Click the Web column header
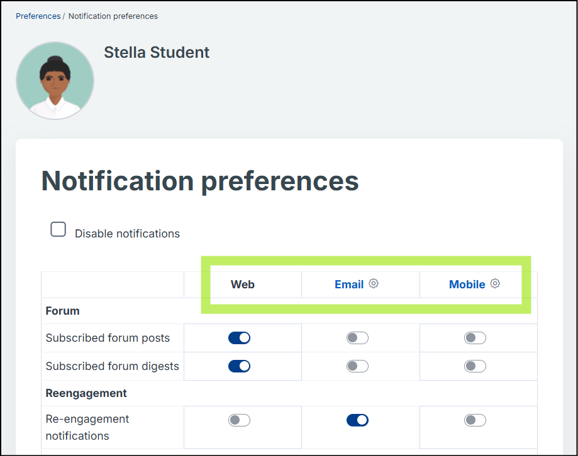The width and height of the screenshot is (578, 456). pos(243,285)
